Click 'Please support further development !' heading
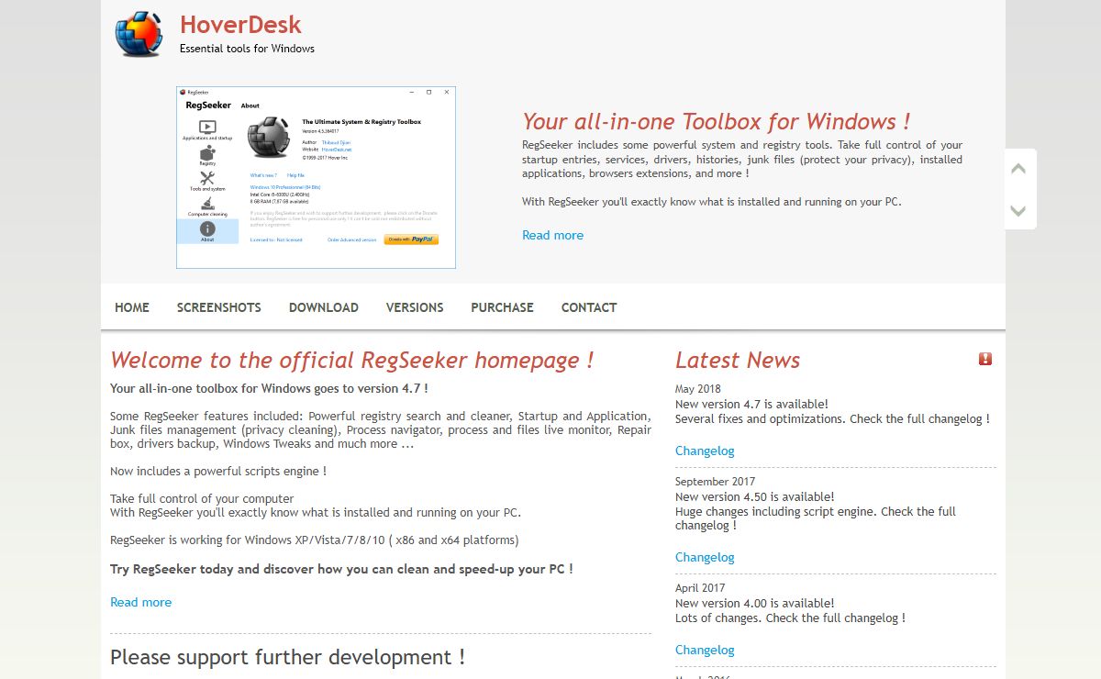 click(287, 657)
